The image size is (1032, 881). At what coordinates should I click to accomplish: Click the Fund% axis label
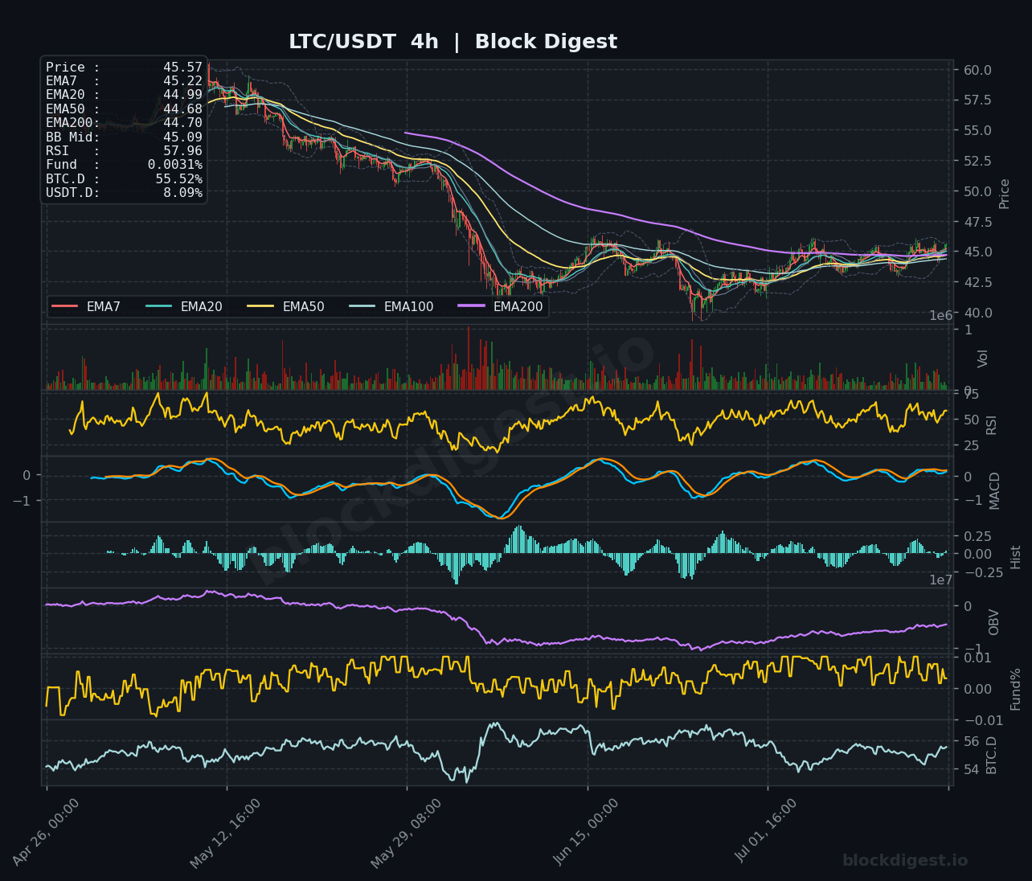tap(1015, 689)
